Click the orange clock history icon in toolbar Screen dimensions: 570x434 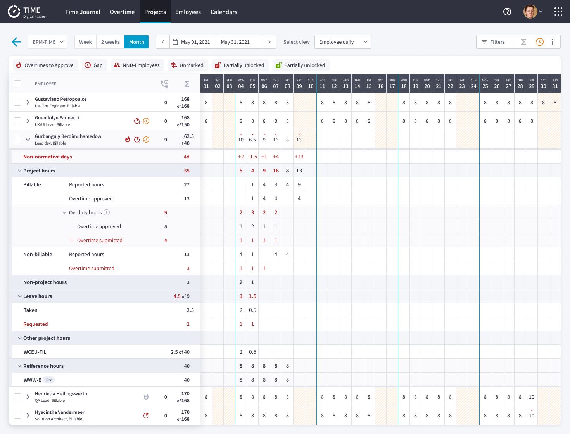pyautogui.click(x=539, y=42)
